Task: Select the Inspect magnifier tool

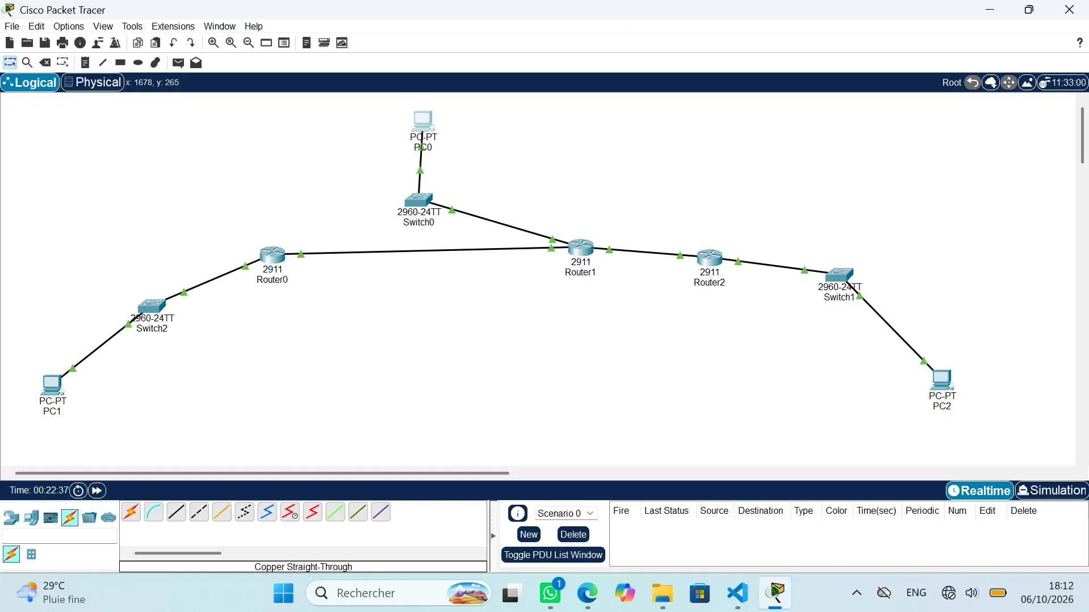Action: pos(27,62)
